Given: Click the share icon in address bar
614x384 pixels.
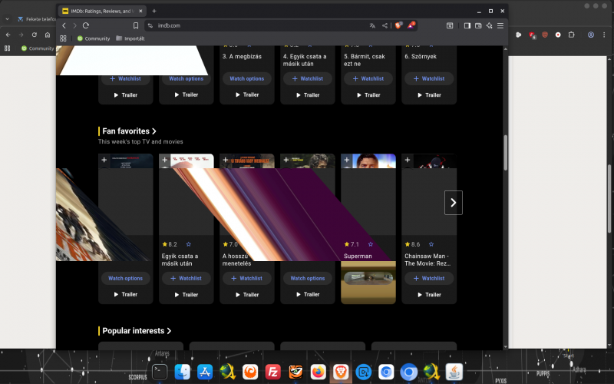Looking at the screenshot, I should [385, 25].
